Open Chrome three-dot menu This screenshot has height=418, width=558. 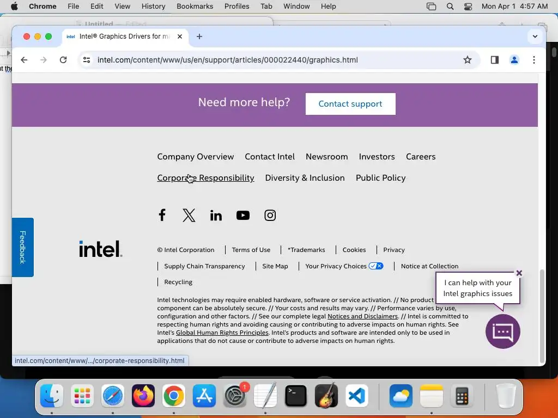click(x=534, y=60)
